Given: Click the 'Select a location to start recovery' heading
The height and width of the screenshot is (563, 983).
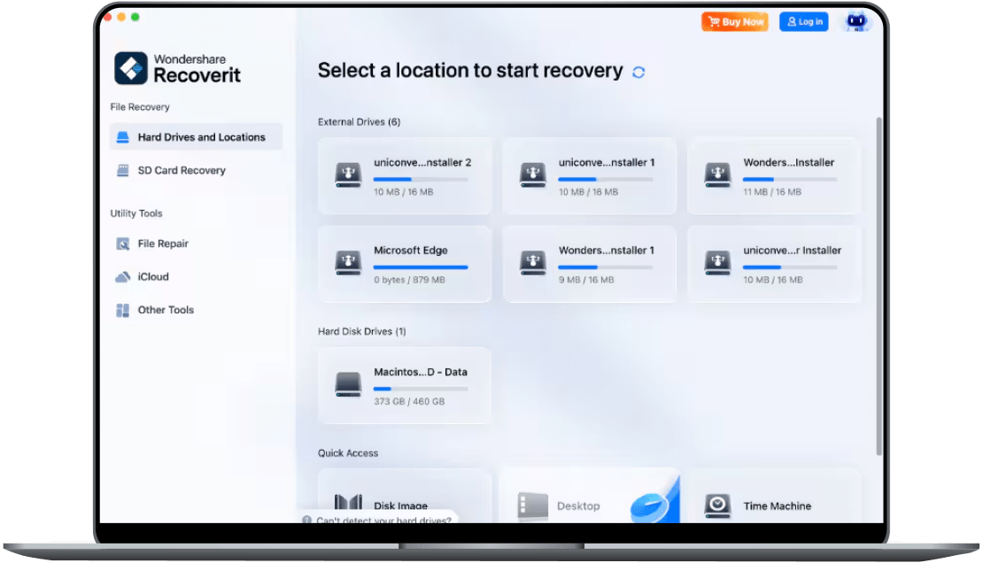Looking at the screenshot, I should (x=470, y=71).
